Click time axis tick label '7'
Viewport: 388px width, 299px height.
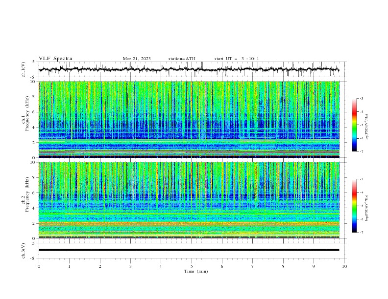(x=253, y=266)
